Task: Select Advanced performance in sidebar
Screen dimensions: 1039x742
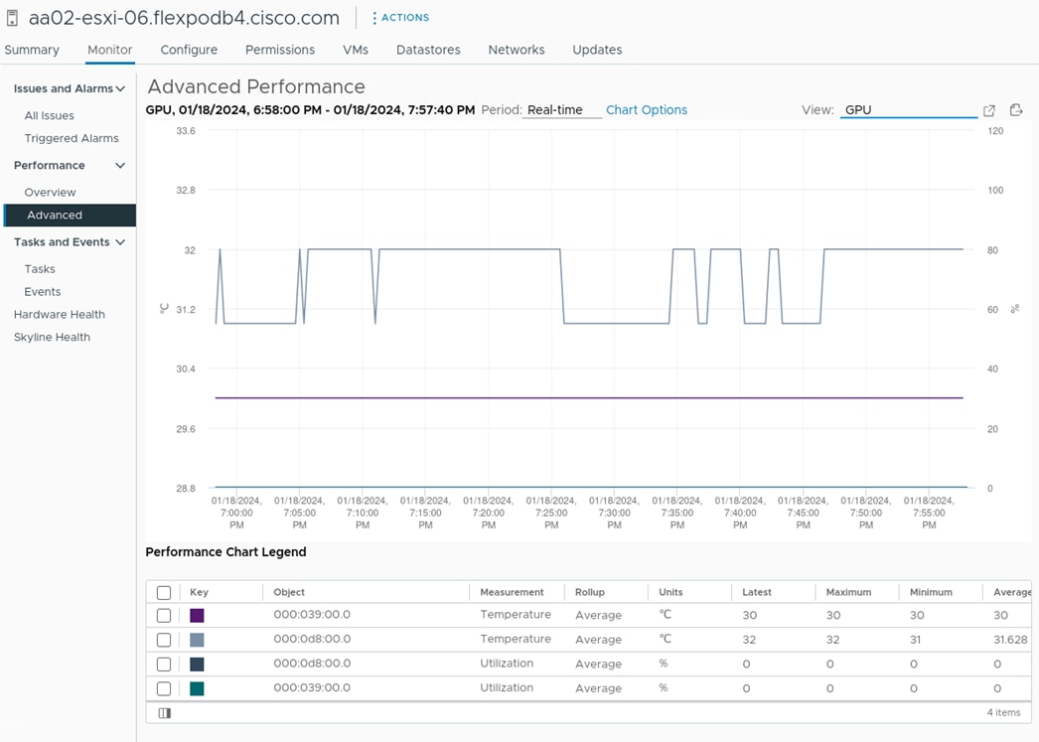Action: click(71, 216)
